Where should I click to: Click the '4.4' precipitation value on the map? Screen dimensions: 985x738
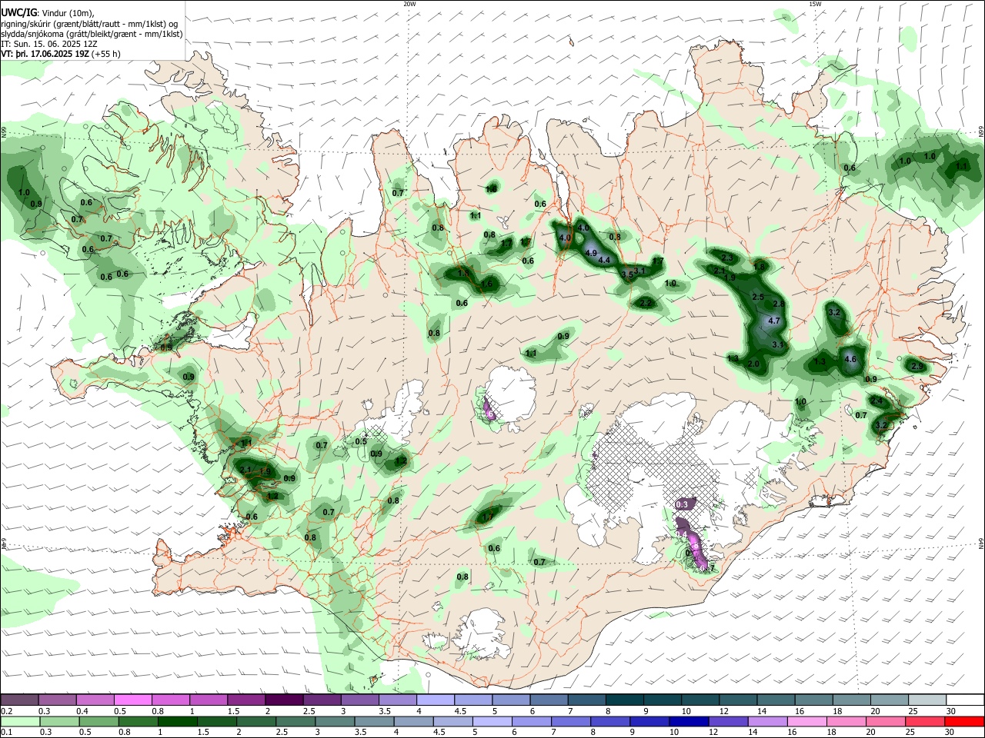click(x=604, y=261)
